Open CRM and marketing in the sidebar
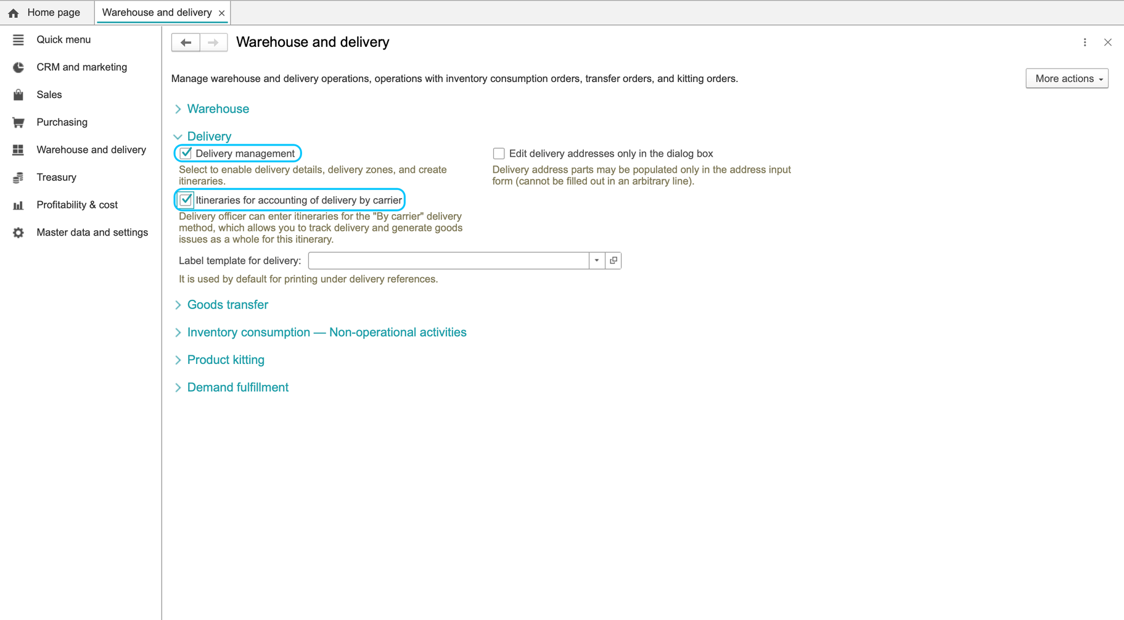The image size is (1124, 620). (81, 67)
